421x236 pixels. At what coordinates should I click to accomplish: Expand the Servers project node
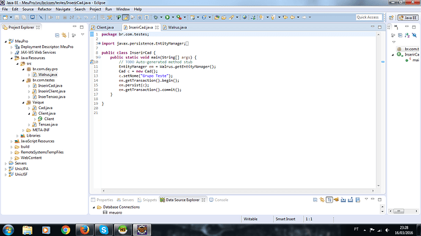coord(6,163)
